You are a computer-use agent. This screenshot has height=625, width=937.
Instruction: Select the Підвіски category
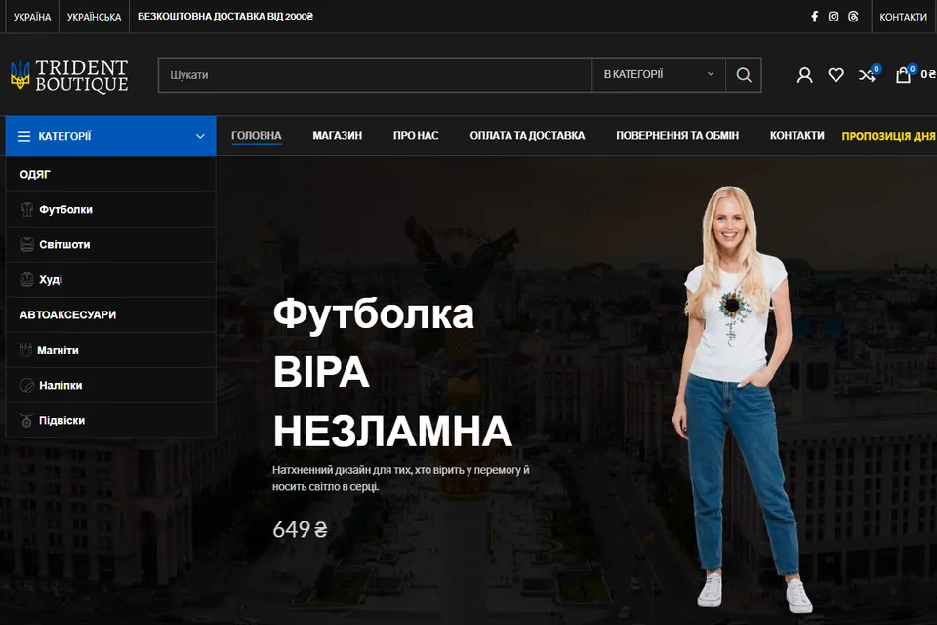[111, 421]
